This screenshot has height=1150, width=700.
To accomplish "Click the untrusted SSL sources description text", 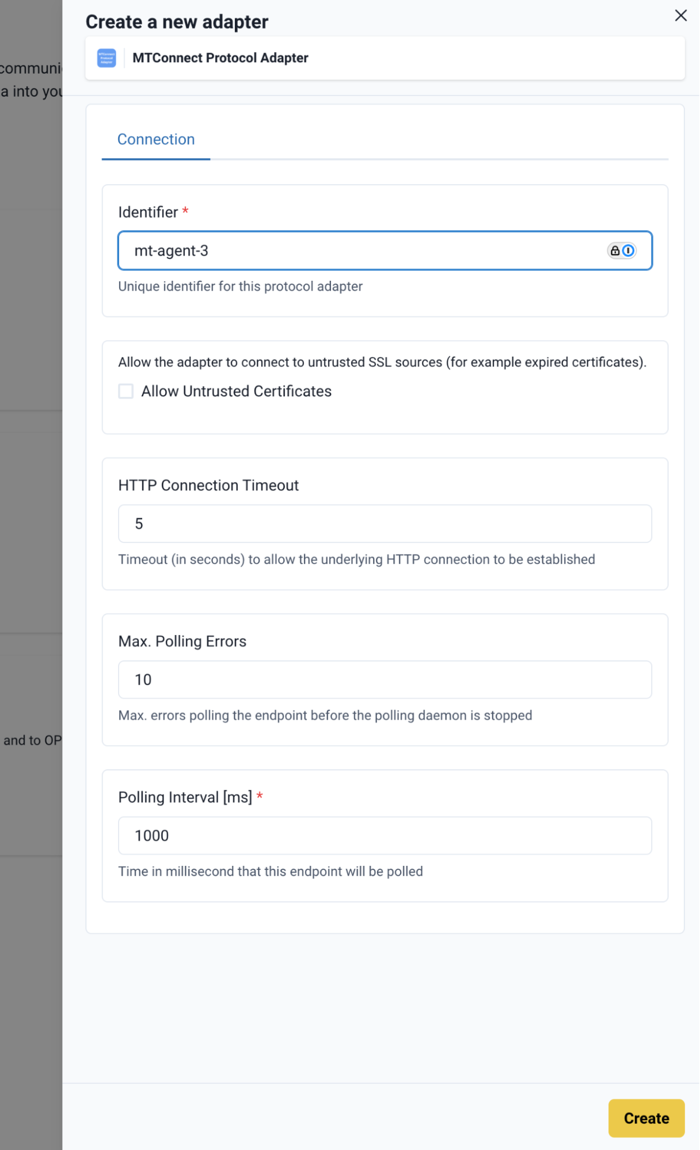I will [382, 362].
